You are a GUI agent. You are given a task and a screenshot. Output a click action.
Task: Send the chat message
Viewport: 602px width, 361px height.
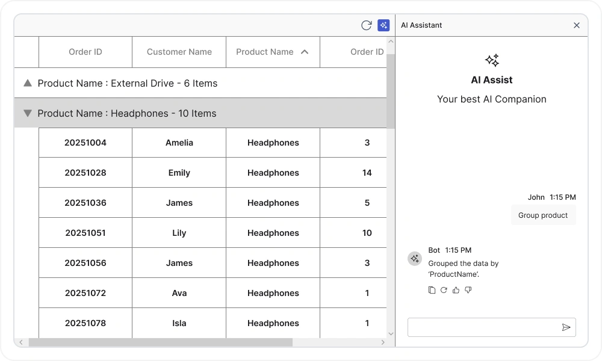[x=566, y=327]
